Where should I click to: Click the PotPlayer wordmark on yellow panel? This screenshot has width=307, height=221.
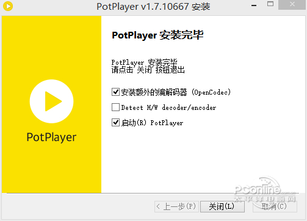click(x=51, y=137)
